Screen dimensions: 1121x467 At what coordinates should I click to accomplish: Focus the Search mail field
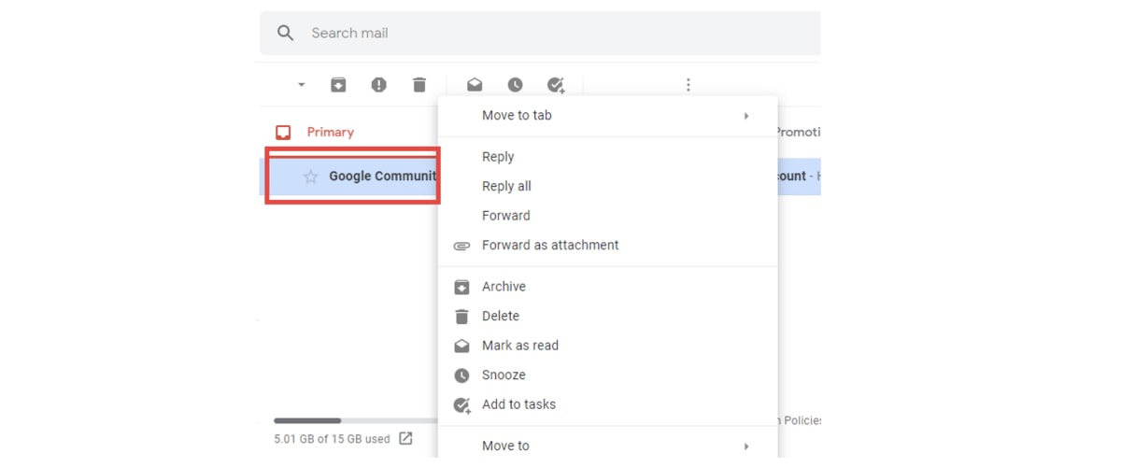point(540,34)
